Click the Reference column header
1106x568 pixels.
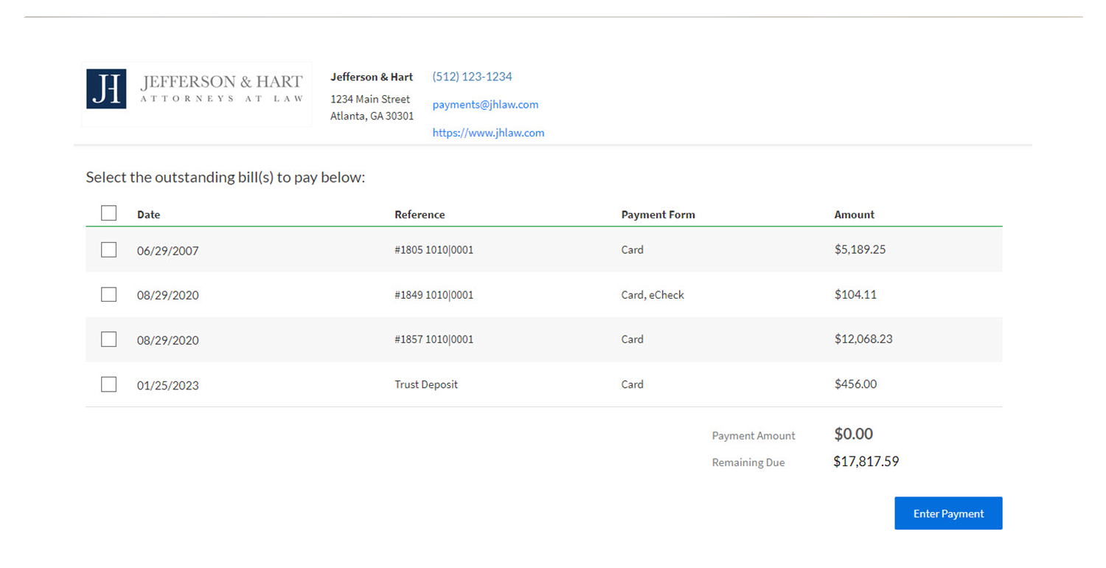tap(420, 215)
